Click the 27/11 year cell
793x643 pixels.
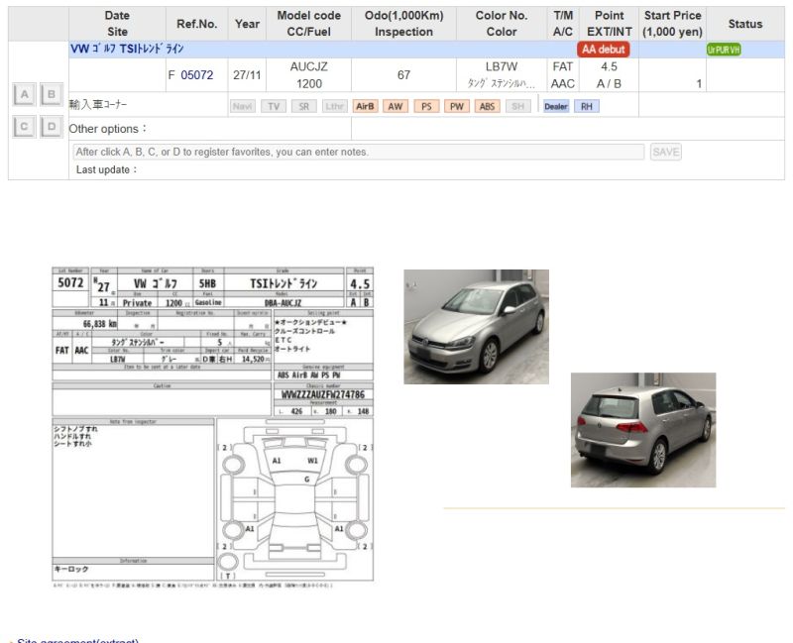(x=247, y=75)
